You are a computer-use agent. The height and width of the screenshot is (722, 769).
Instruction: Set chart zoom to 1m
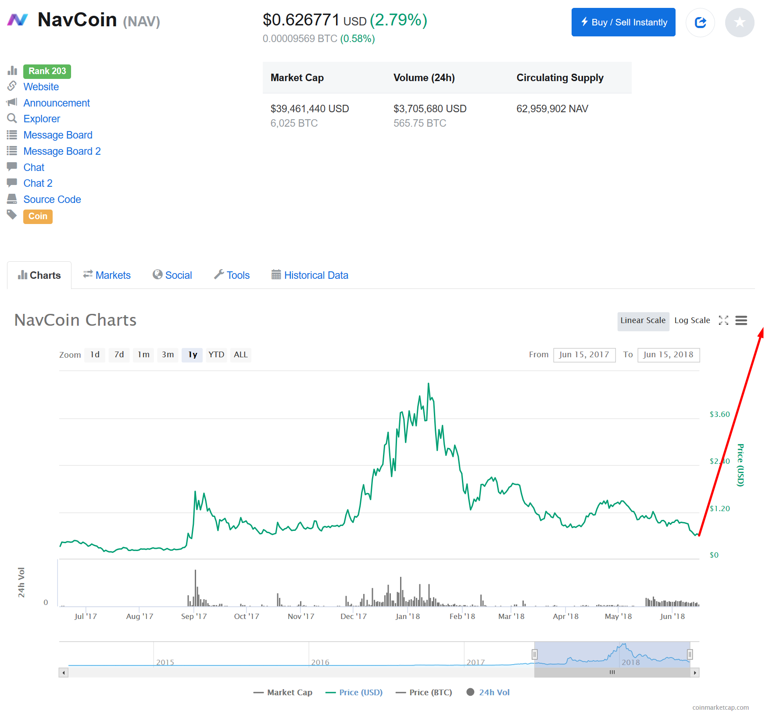[x=143, y=355]
